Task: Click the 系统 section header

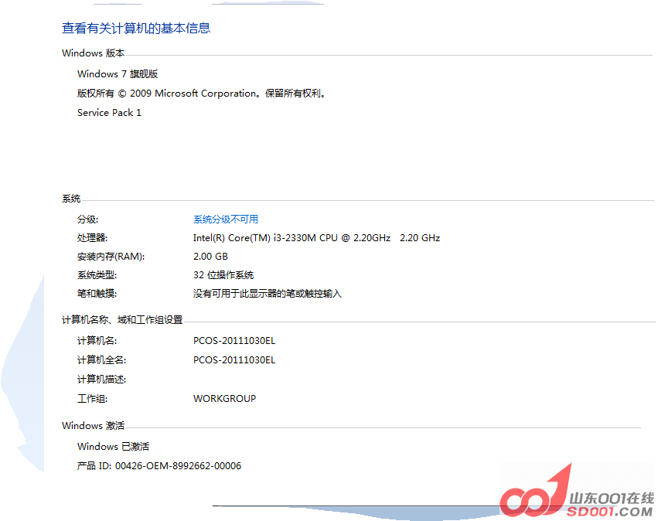Action: (71, 199)
